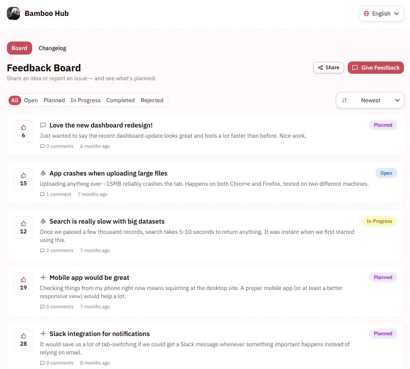Filter posts by In Progress status
Image resolution: width=410 pixels, height=369 pixels.
click(86, 100)
